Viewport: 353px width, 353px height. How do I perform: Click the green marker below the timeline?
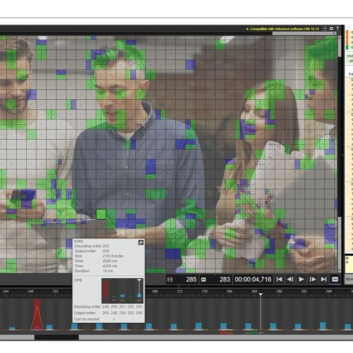coord(254,332)
